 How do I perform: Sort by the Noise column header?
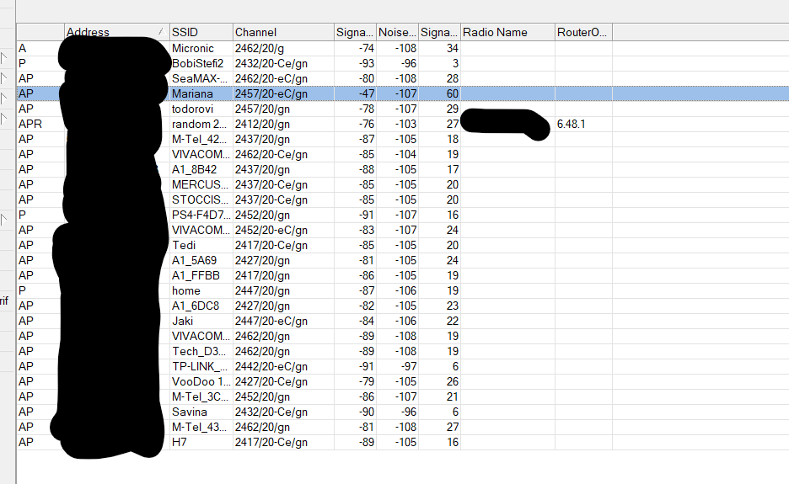[x=398, y=32]
